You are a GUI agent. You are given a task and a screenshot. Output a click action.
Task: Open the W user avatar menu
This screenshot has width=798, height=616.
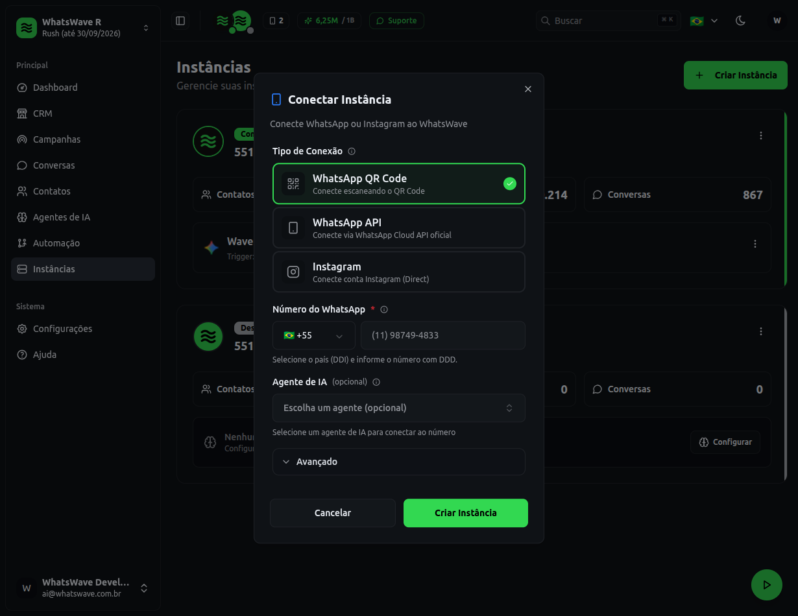[x=777, y=21]
